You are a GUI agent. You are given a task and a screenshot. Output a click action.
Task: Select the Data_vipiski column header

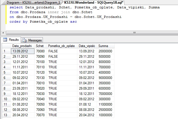(87, 46)
